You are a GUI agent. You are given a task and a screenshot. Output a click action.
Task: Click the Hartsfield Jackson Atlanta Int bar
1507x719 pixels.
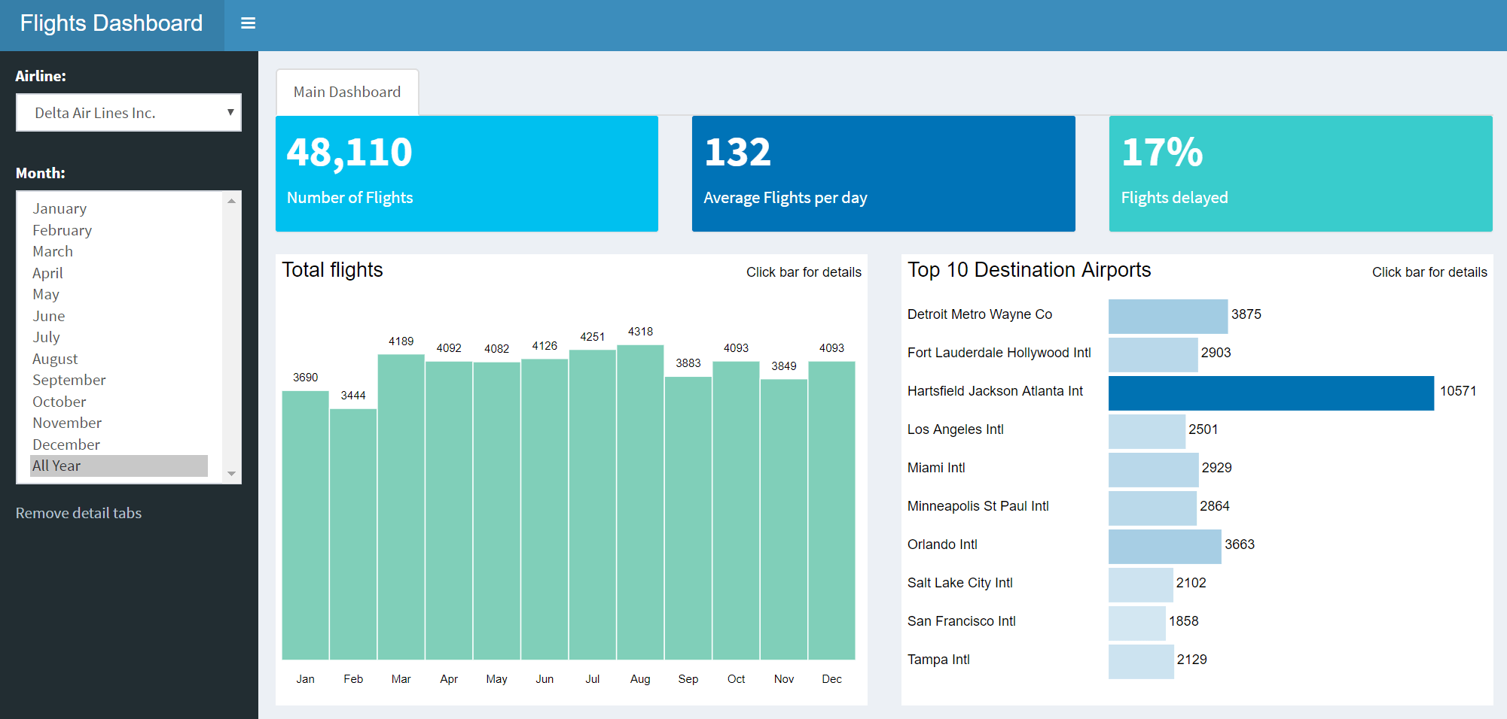point(1271,393)
